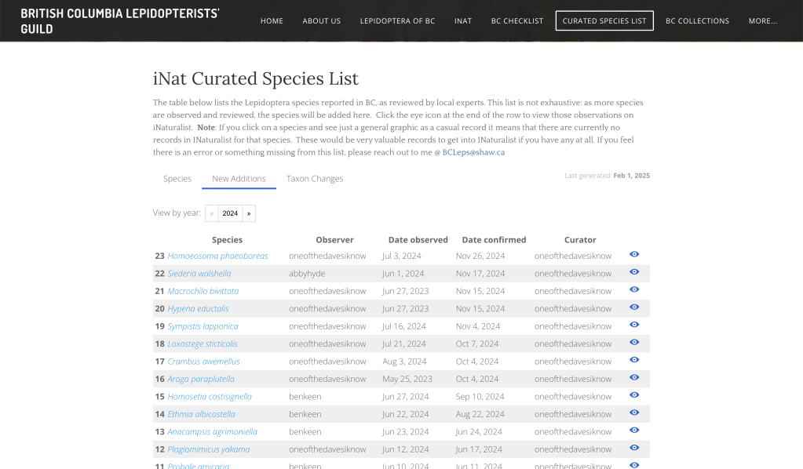Click eye icon in Homosetia costisignella row
Image resolution: width=803 pixels, height=469 pixels.
(634, 395)
